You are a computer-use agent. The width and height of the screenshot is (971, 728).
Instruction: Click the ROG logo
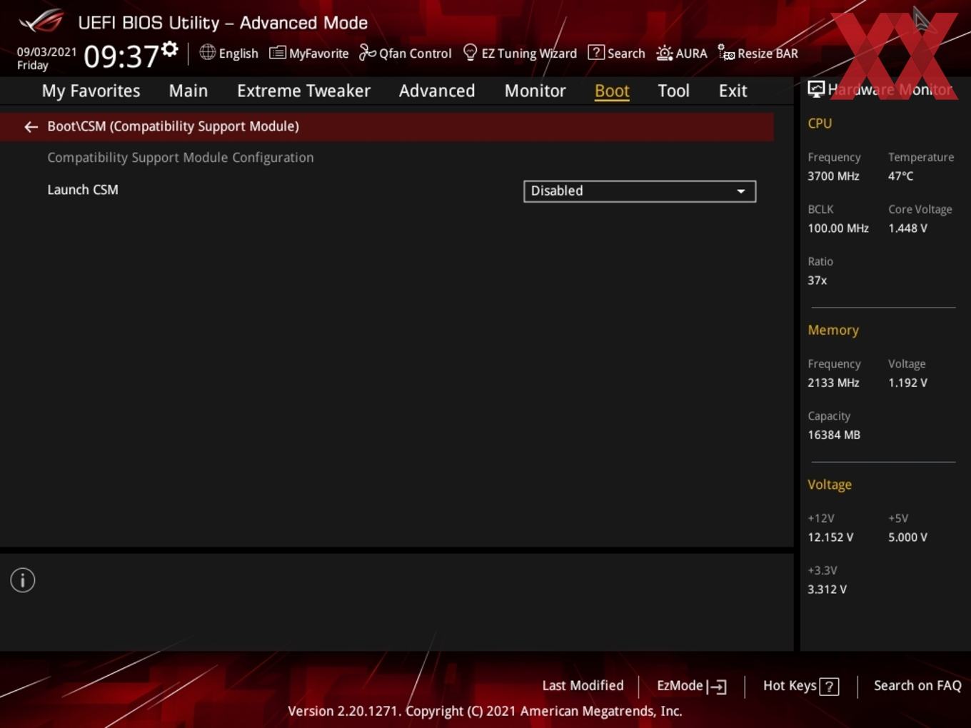[41, 21]
